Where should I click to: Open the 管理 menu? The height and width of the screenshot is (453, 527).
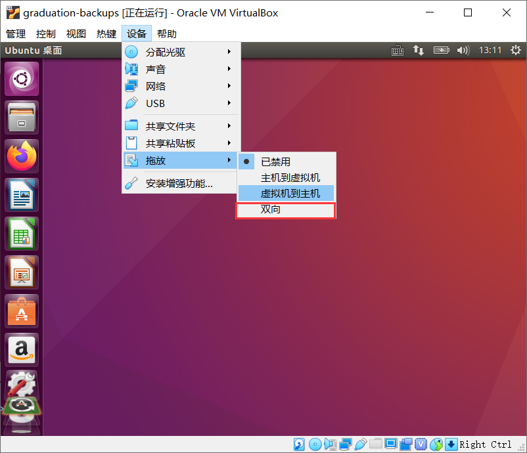pyautogui.click(x=16, y=33)
